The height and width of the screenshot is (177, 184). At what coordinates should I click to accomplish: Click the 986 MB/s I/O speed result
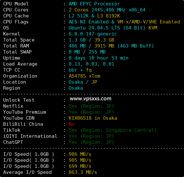tap(80, 155)
